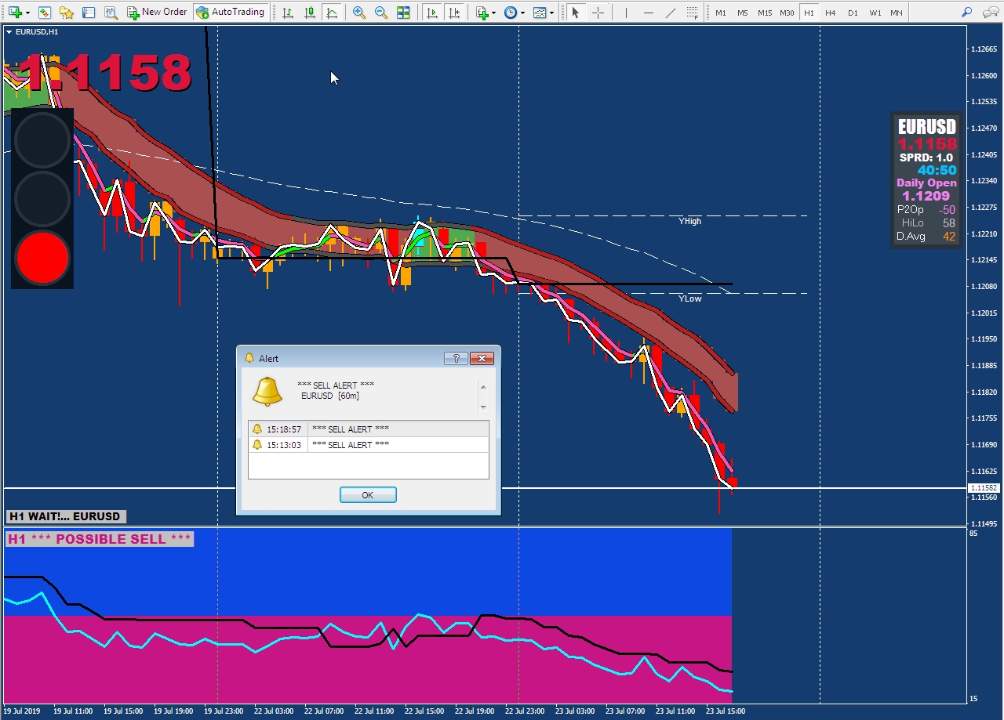Image resolution: width=1004 pixels, height=720 pixels.
Task: Click the Zoom In magnifier icon
Action: (359, 13)
